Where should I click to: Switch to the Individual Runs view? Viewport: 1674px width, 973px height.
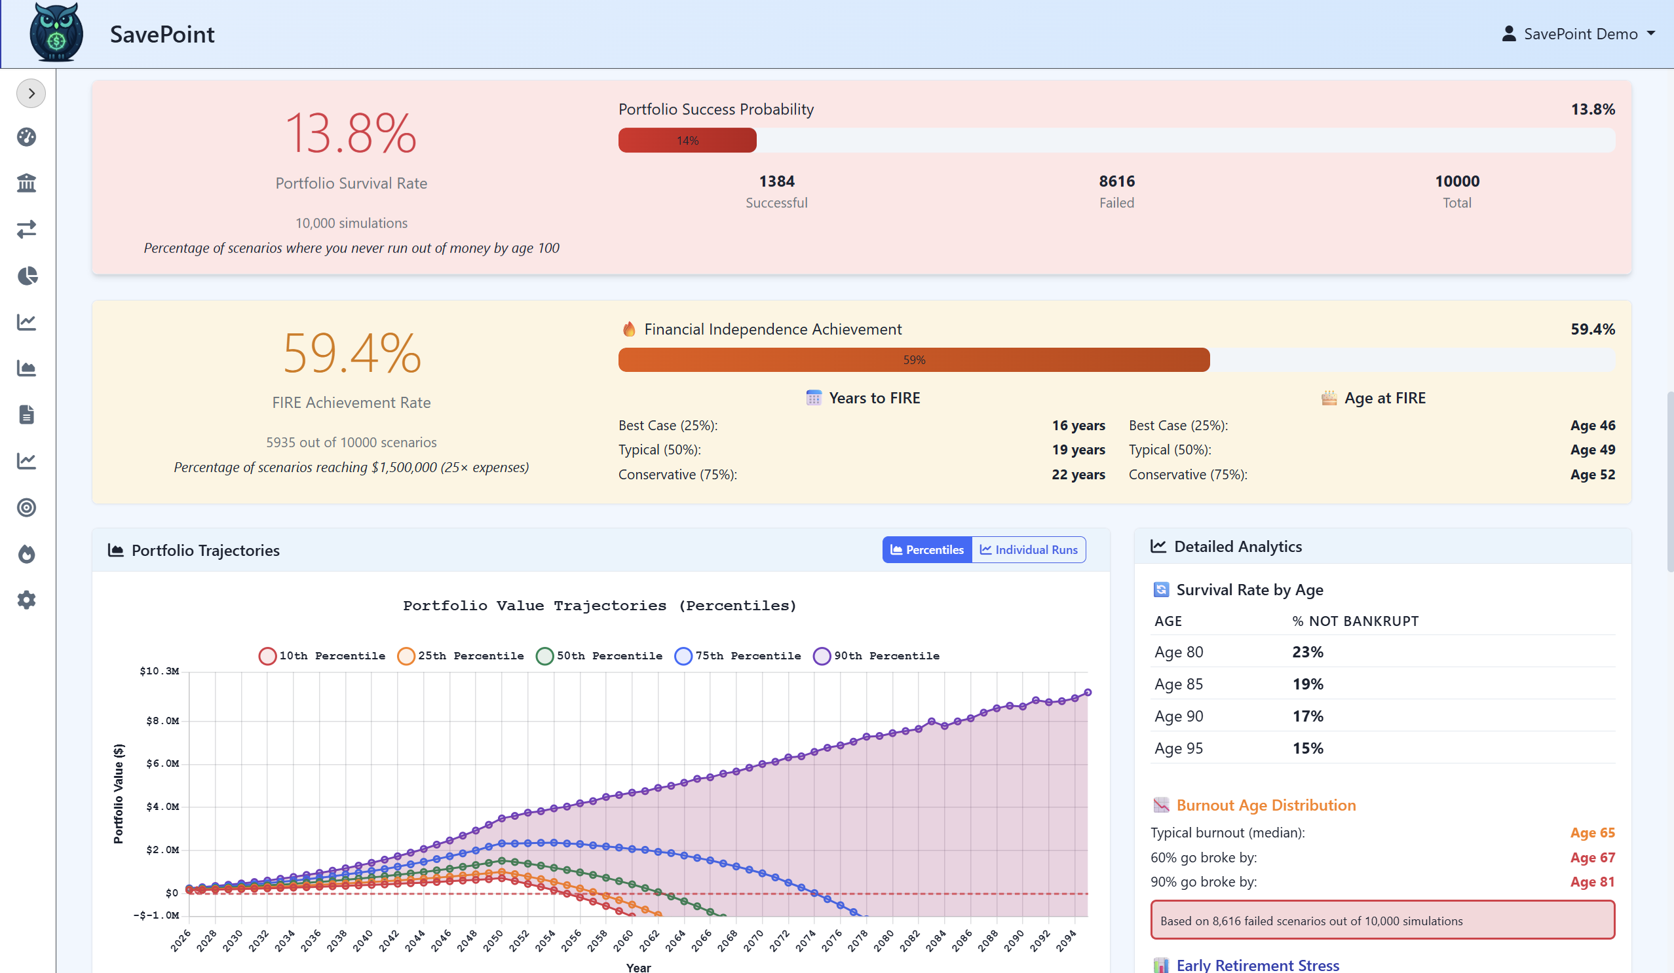(1029, 549)
